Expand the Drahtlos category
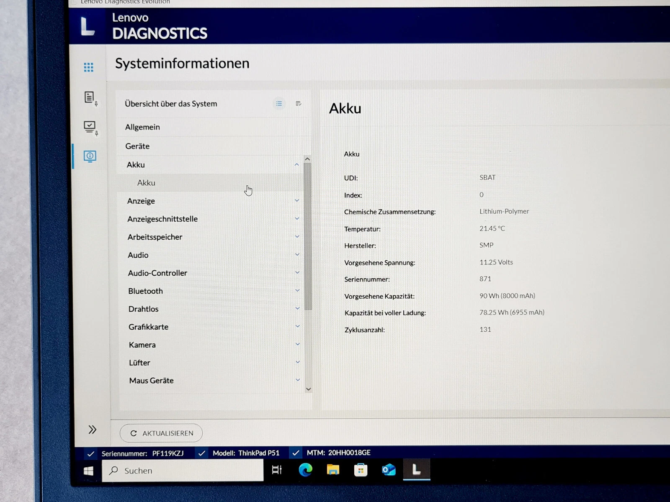Image resolution: width=670 pixels, height=502 pixels. click(x=297, y=308)
